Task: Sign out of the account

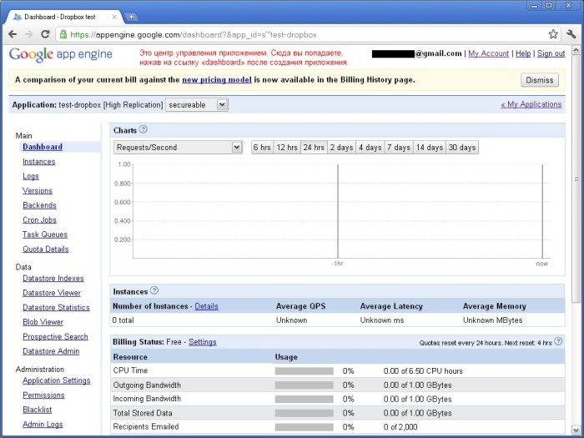Action: click(x=551, y=53)
